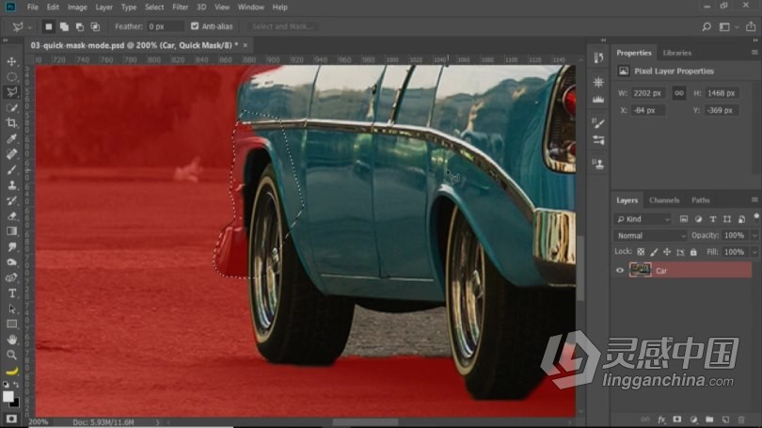Select the Clone Stamp tool
The width and height of the screenshot is (762, 428).
(11, 185)
